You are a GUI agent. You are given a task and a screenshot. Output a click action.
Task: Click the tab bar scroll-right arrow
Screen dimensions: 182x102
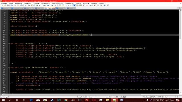coord(181,8)
